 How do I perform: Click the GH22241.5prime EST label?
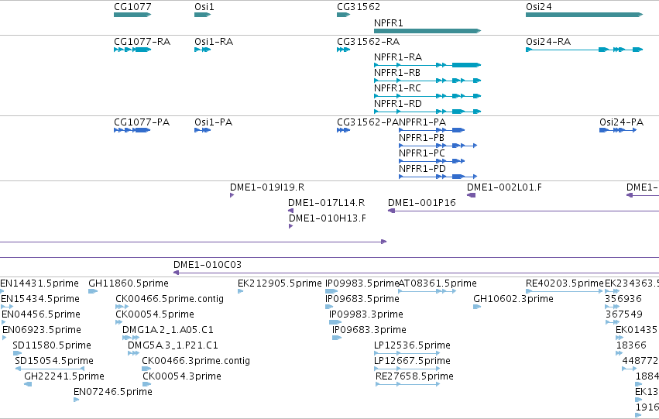[64, 377]
